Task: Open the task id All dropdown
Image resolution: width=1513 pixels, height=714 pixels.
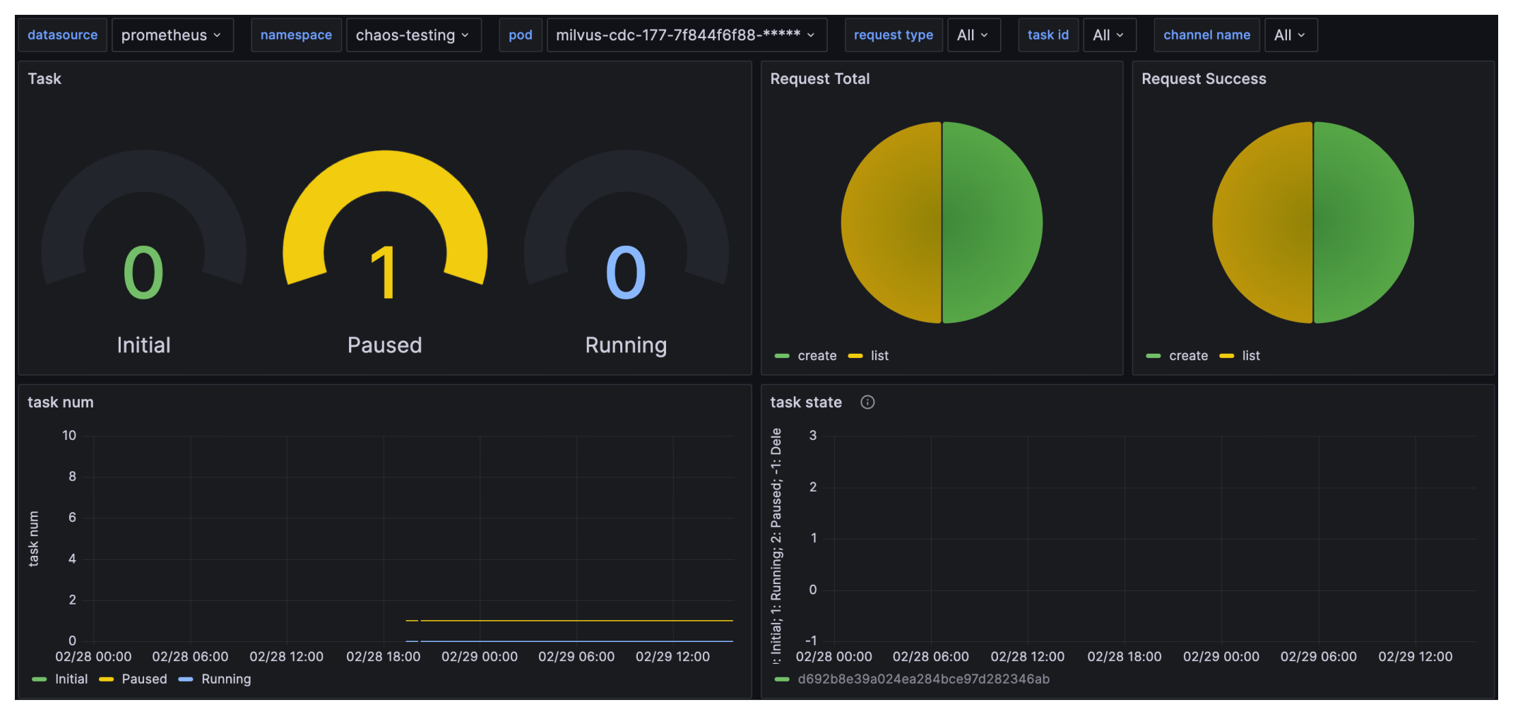Action: click(1109, 35)
